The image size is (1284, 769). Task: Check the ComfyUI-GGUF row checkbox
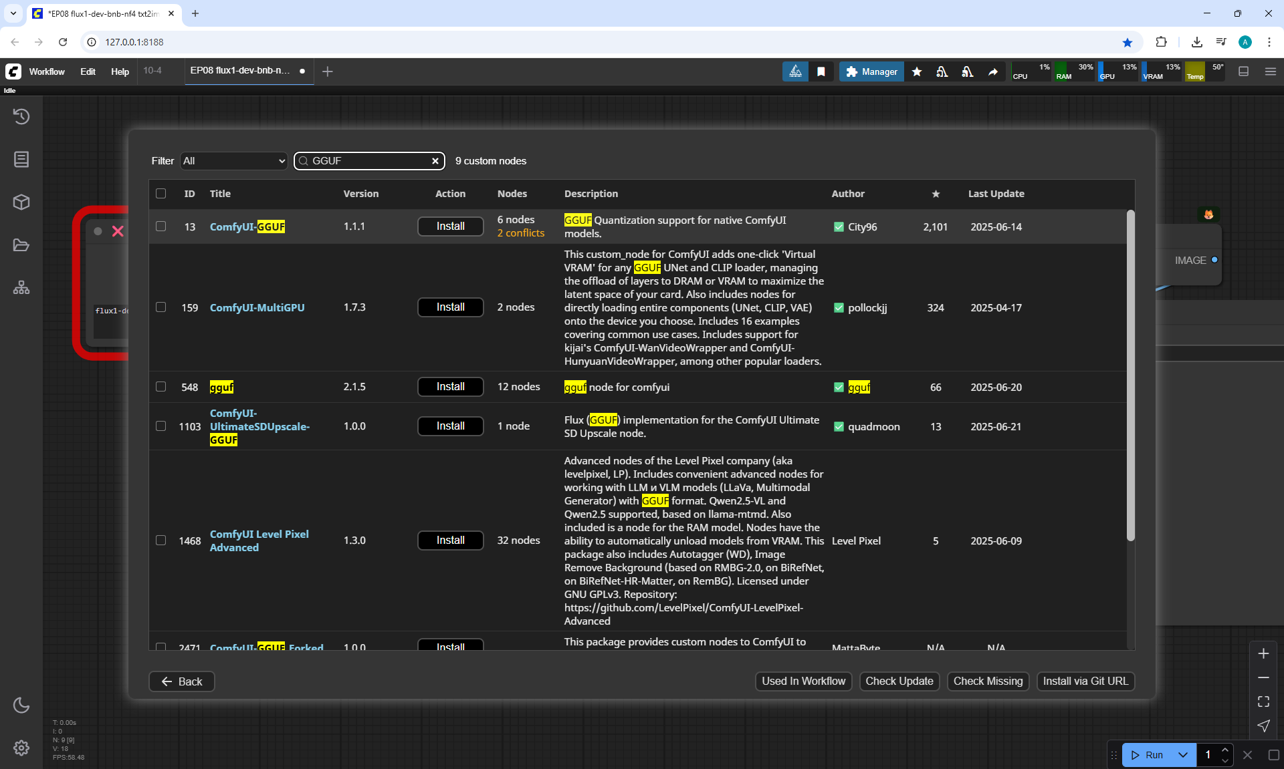coord(161,226)
